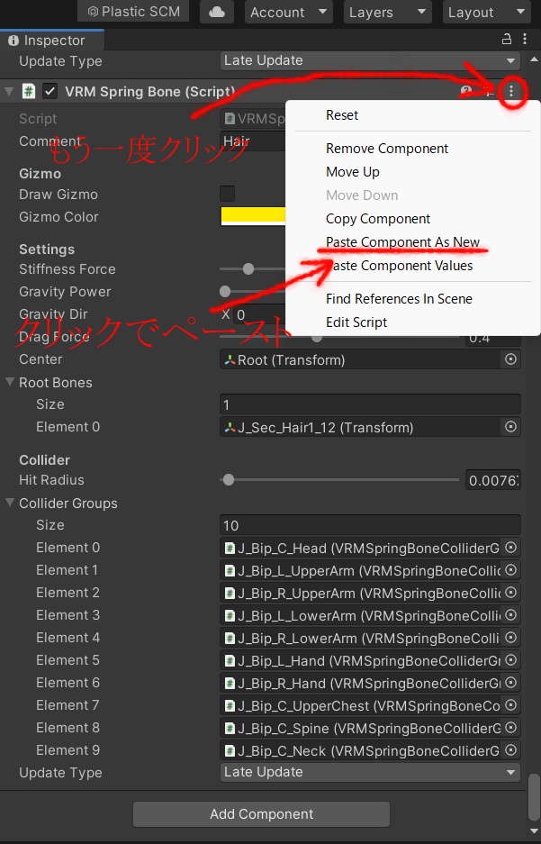Collapse the VRM Spring Bone component foldout
The width and height of the screenshot is (541, 844).
tap(9, 92)
